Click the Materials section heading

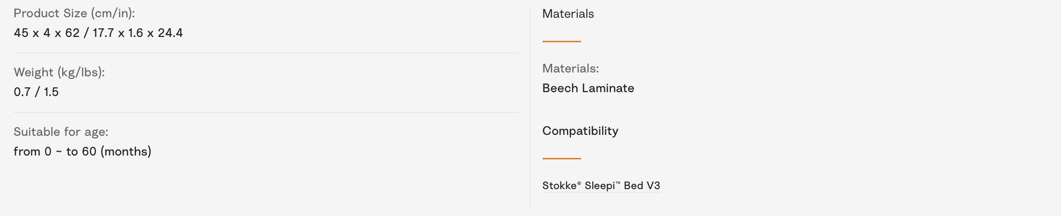point(568,14)
